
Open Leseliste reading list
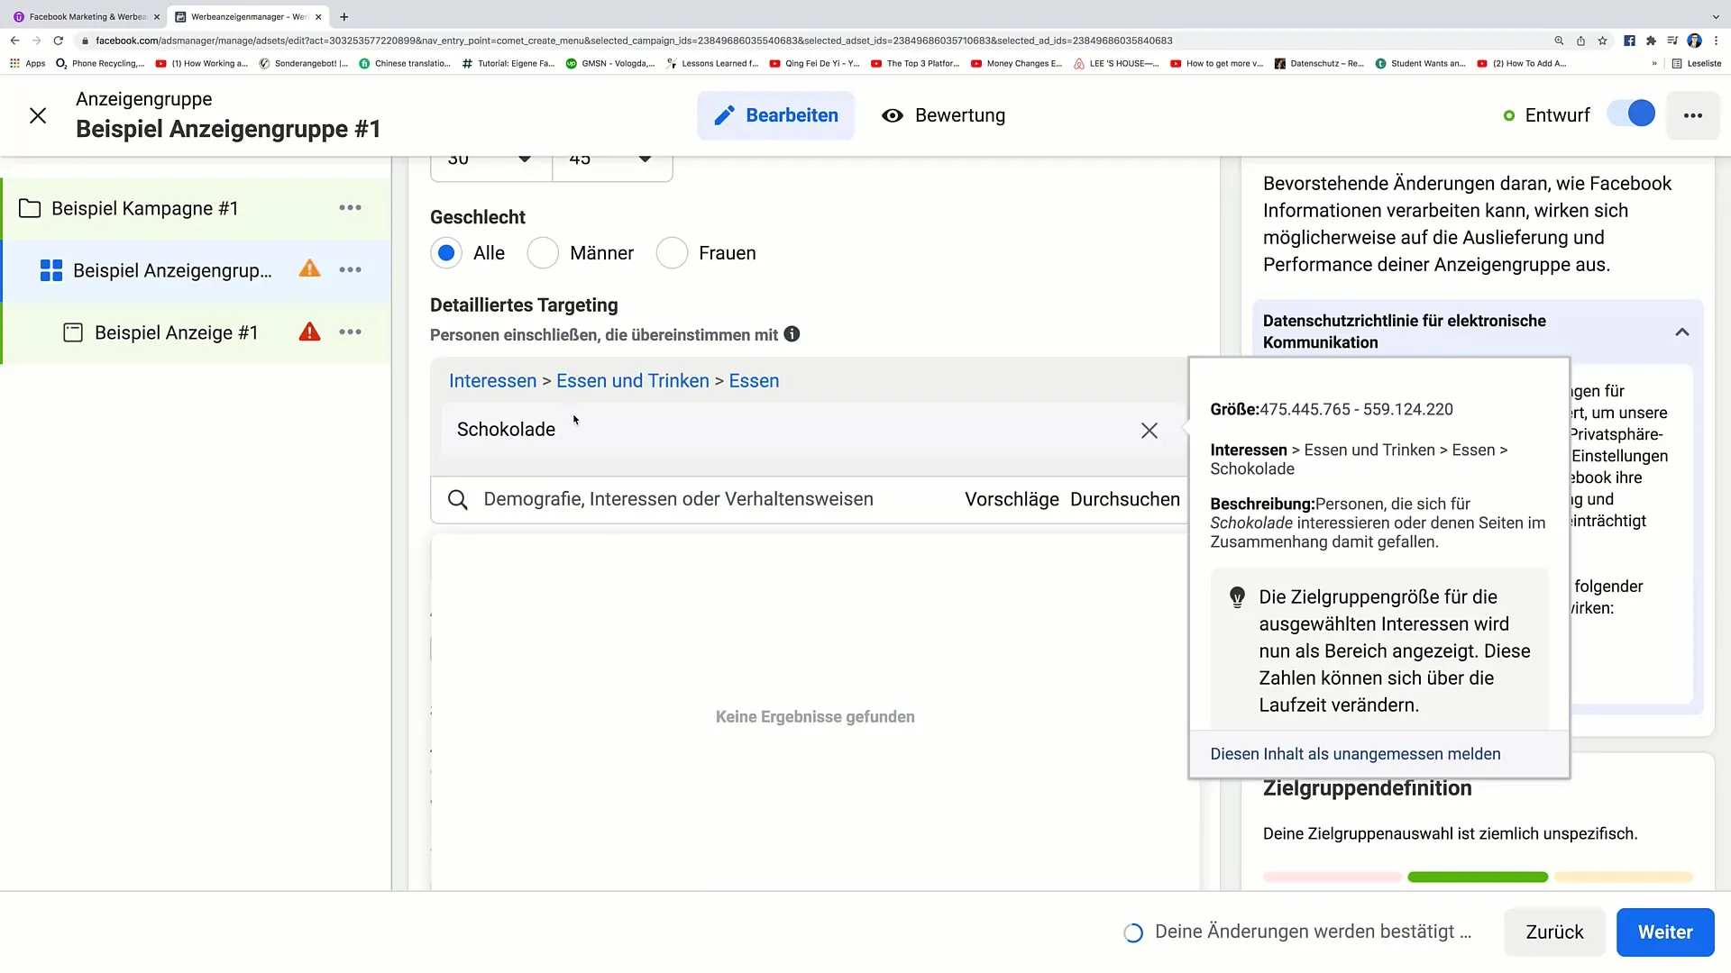click(x=1697, y=63)
